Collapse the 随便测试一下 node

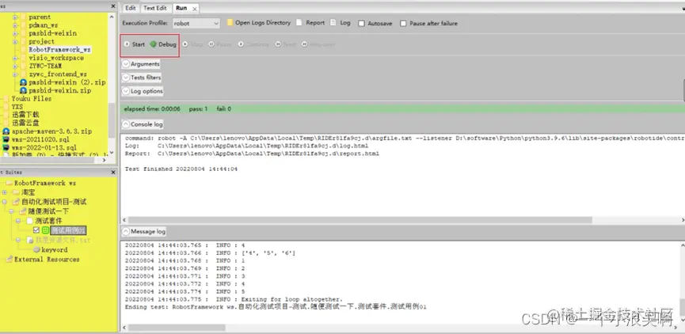click(11, 211)
